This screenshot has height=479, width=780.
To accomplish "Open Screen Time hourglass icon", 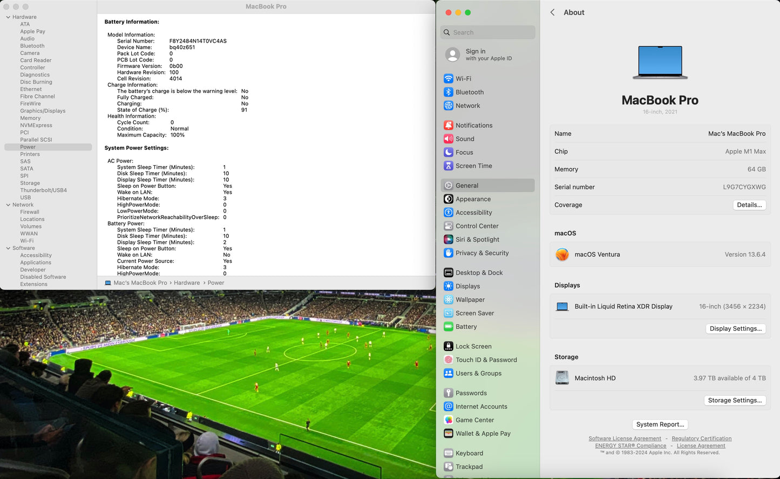I will 448,166.
